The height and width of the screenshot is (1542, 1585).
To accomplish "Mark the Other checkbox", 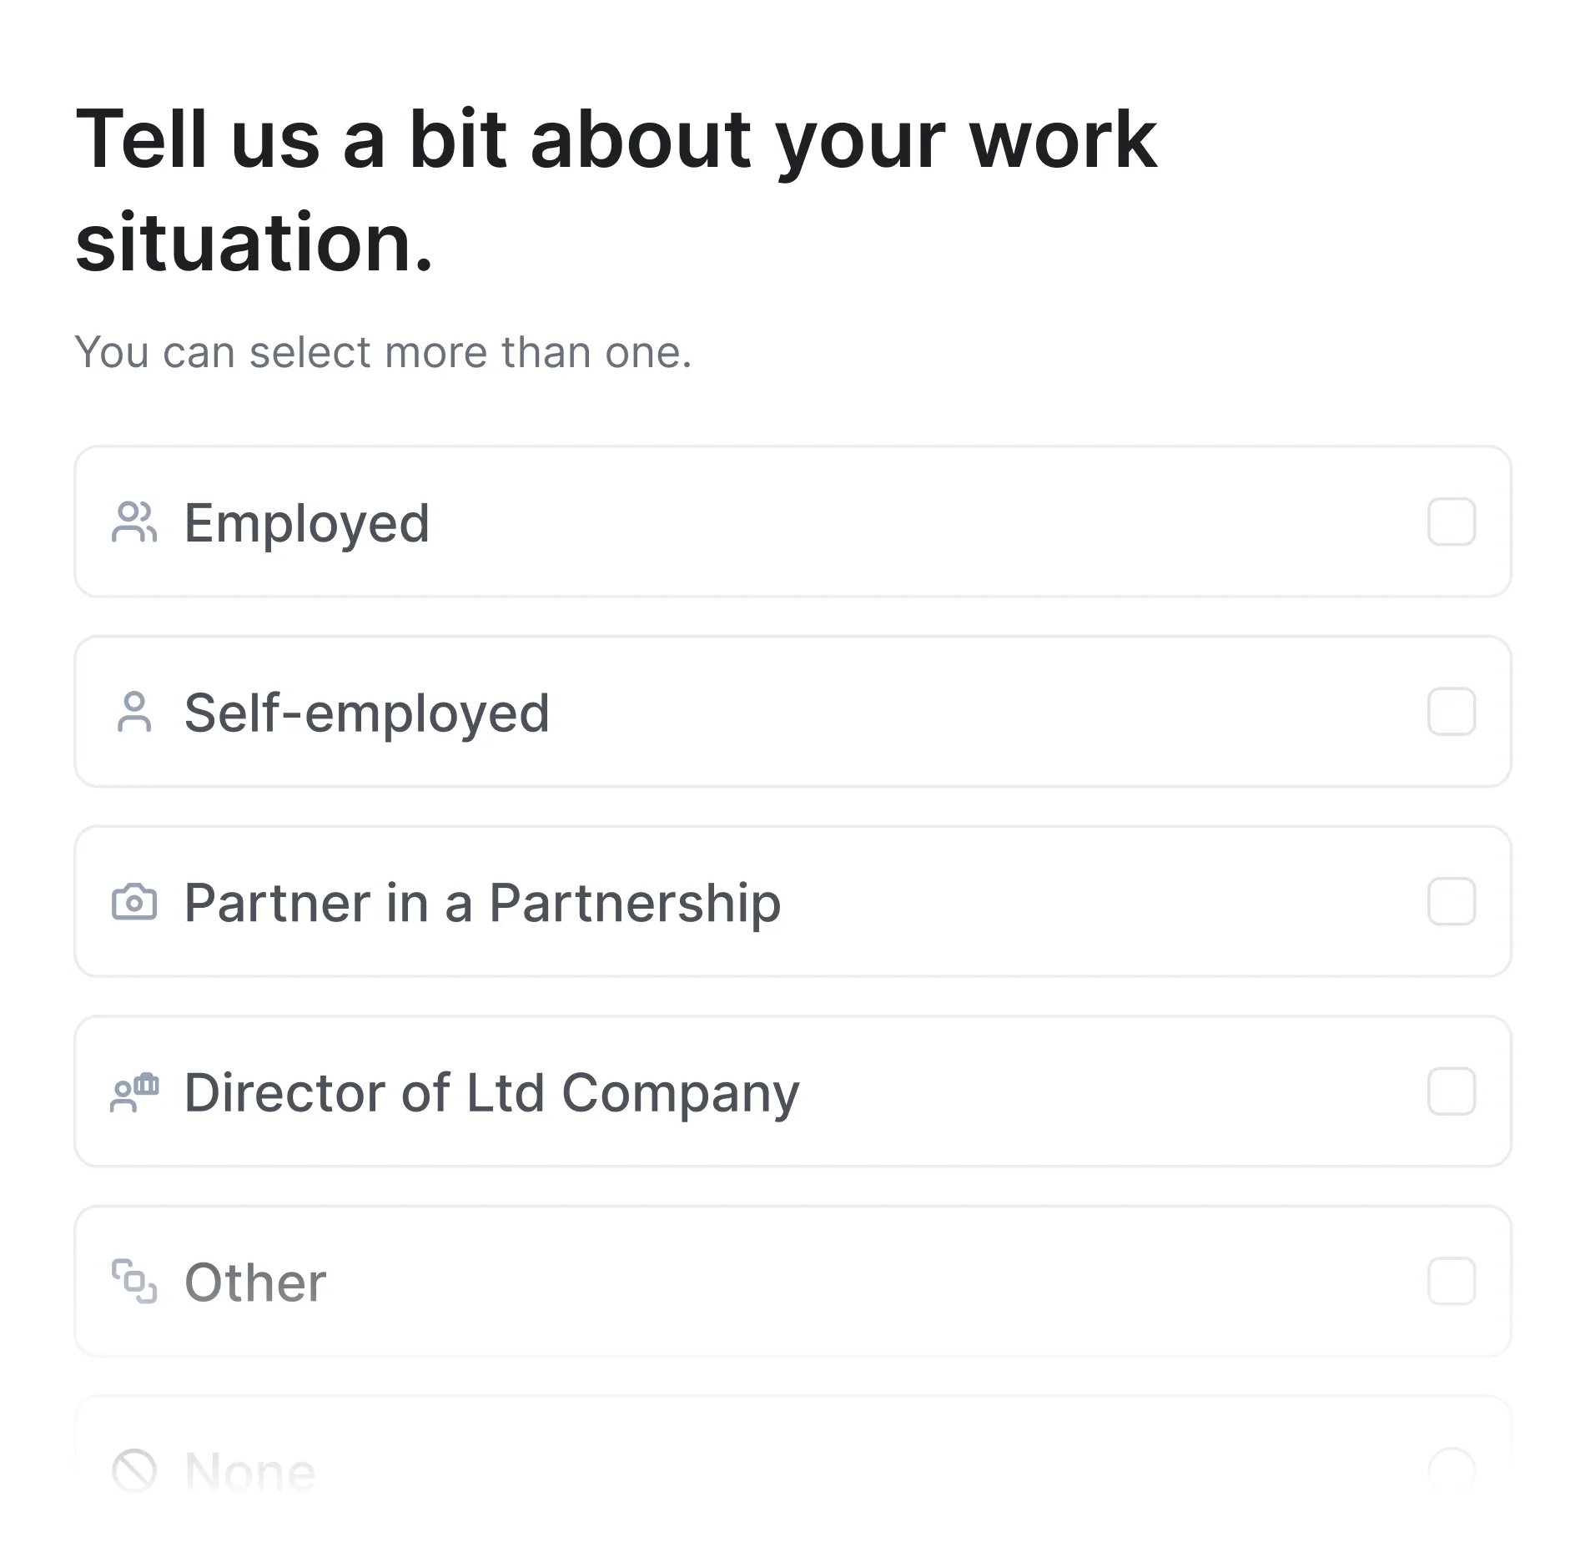I will coord(1452,1281).
